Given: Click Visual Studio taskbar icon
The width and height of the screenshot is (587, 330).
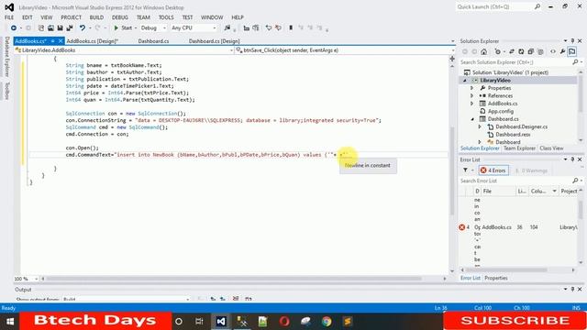Looking at the screenshot, I should point(221,321).
